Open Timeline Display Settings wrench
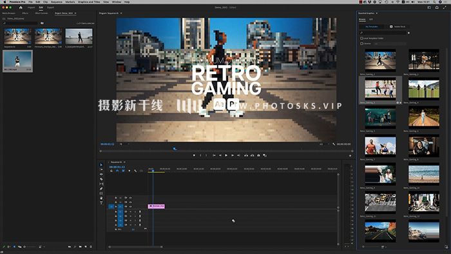 coord(135,171)
